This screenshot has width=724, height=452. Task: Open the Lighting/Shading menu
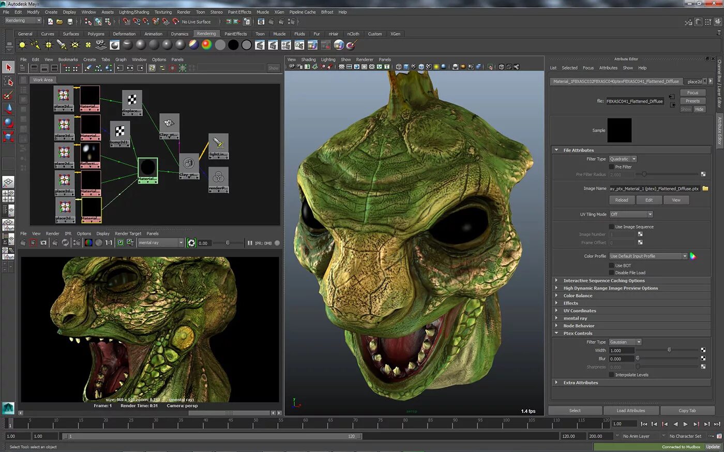click(133, 12)
